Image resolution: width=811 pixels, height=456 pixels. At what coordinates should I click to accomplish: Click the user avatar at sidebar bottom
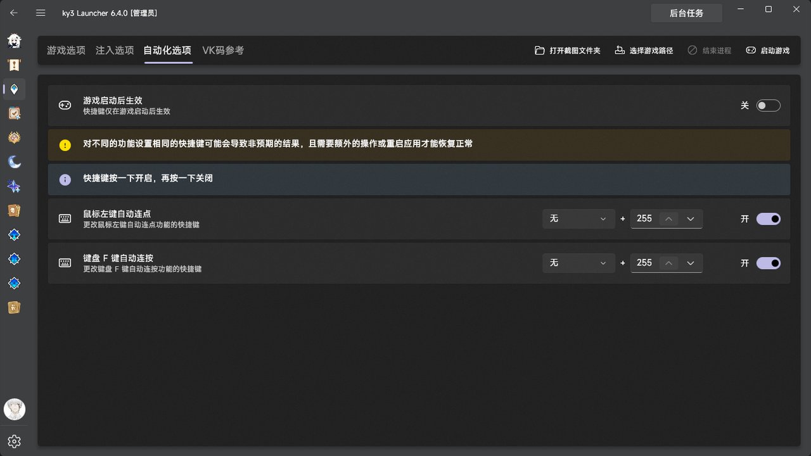[14, 409]
